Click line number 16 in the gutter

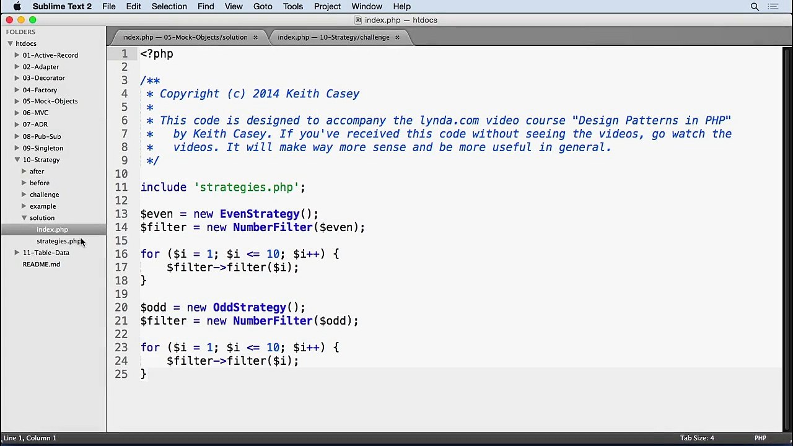point(121,254)
